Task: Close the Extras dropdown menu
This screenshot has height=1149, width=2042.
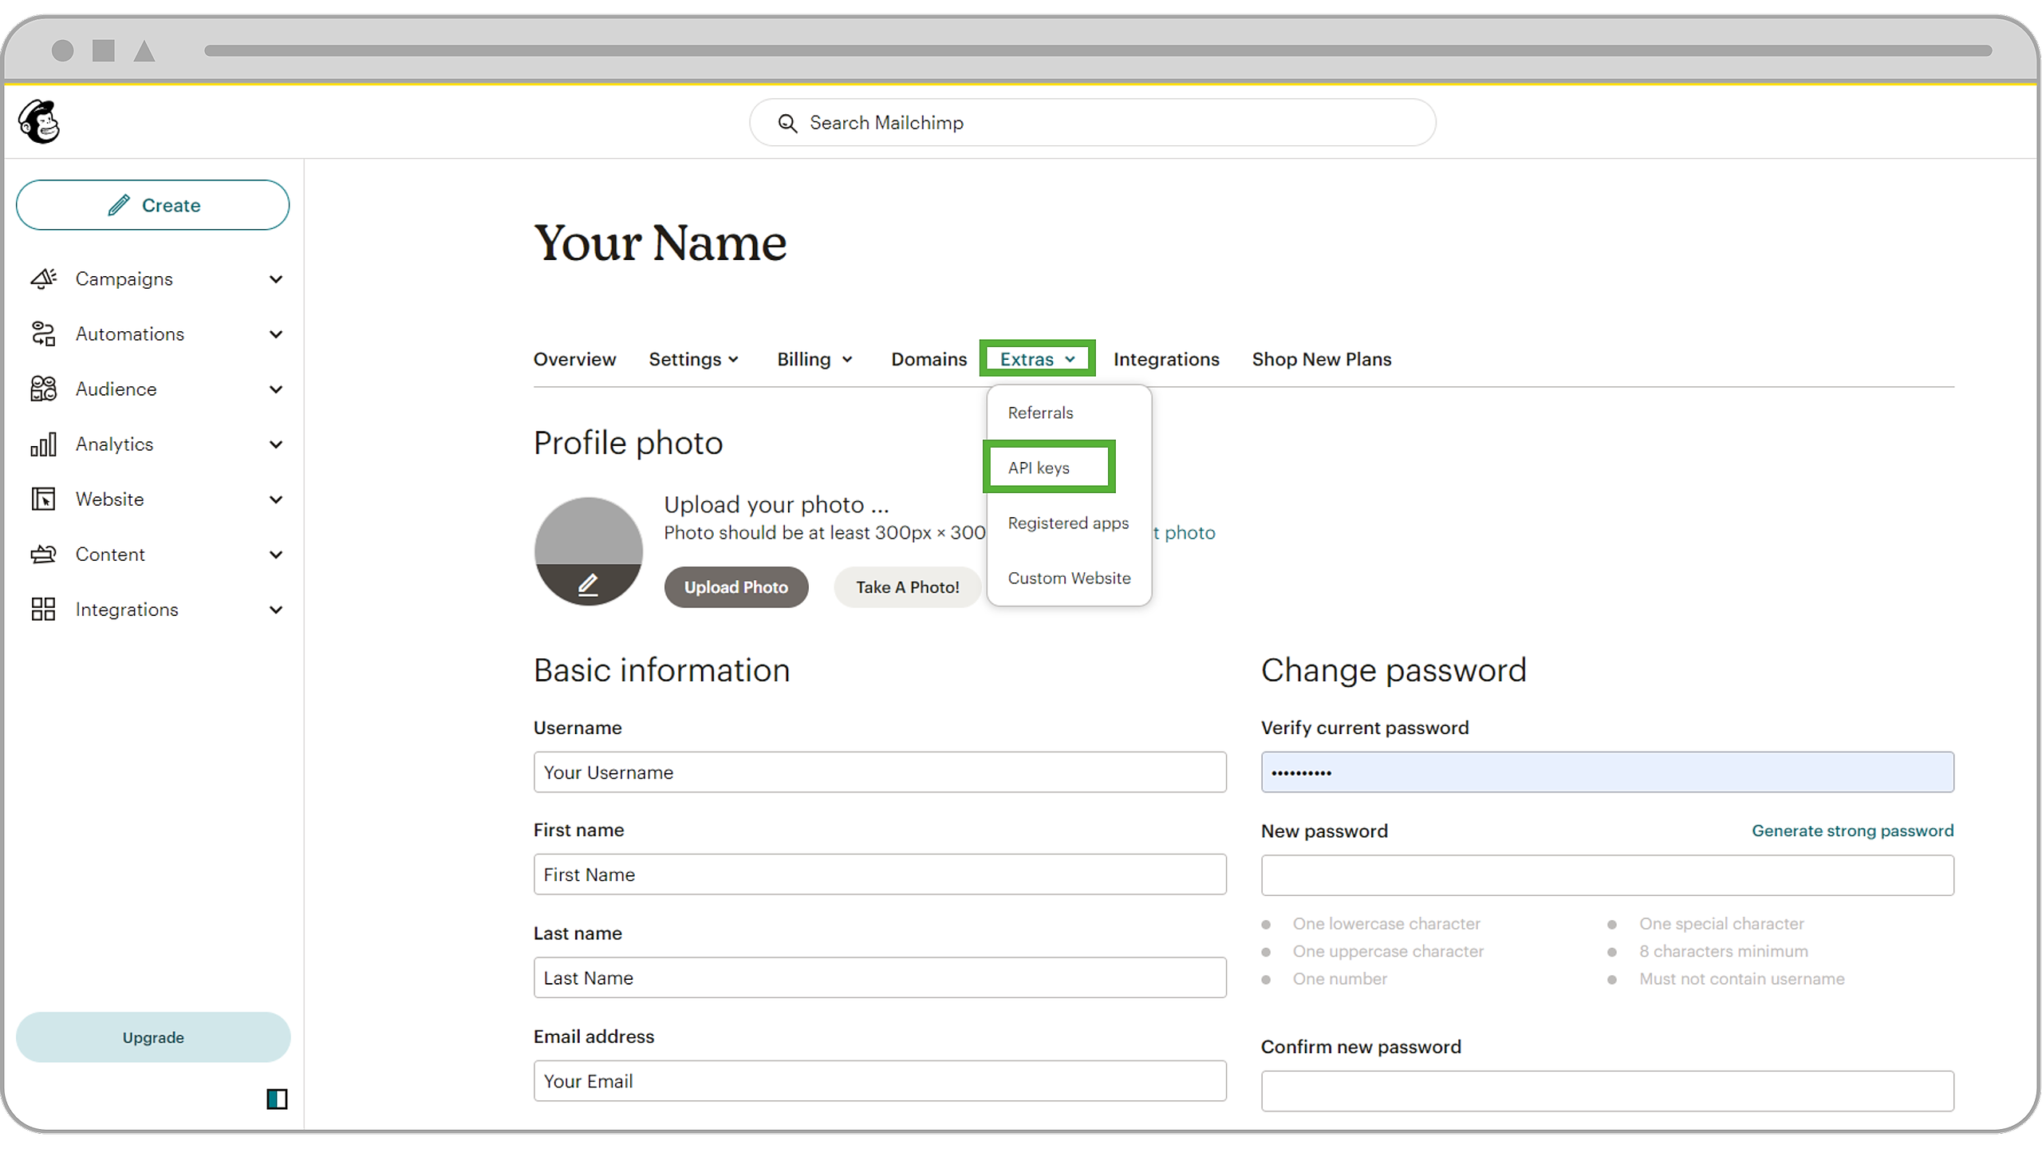Action: point(1037,359)
